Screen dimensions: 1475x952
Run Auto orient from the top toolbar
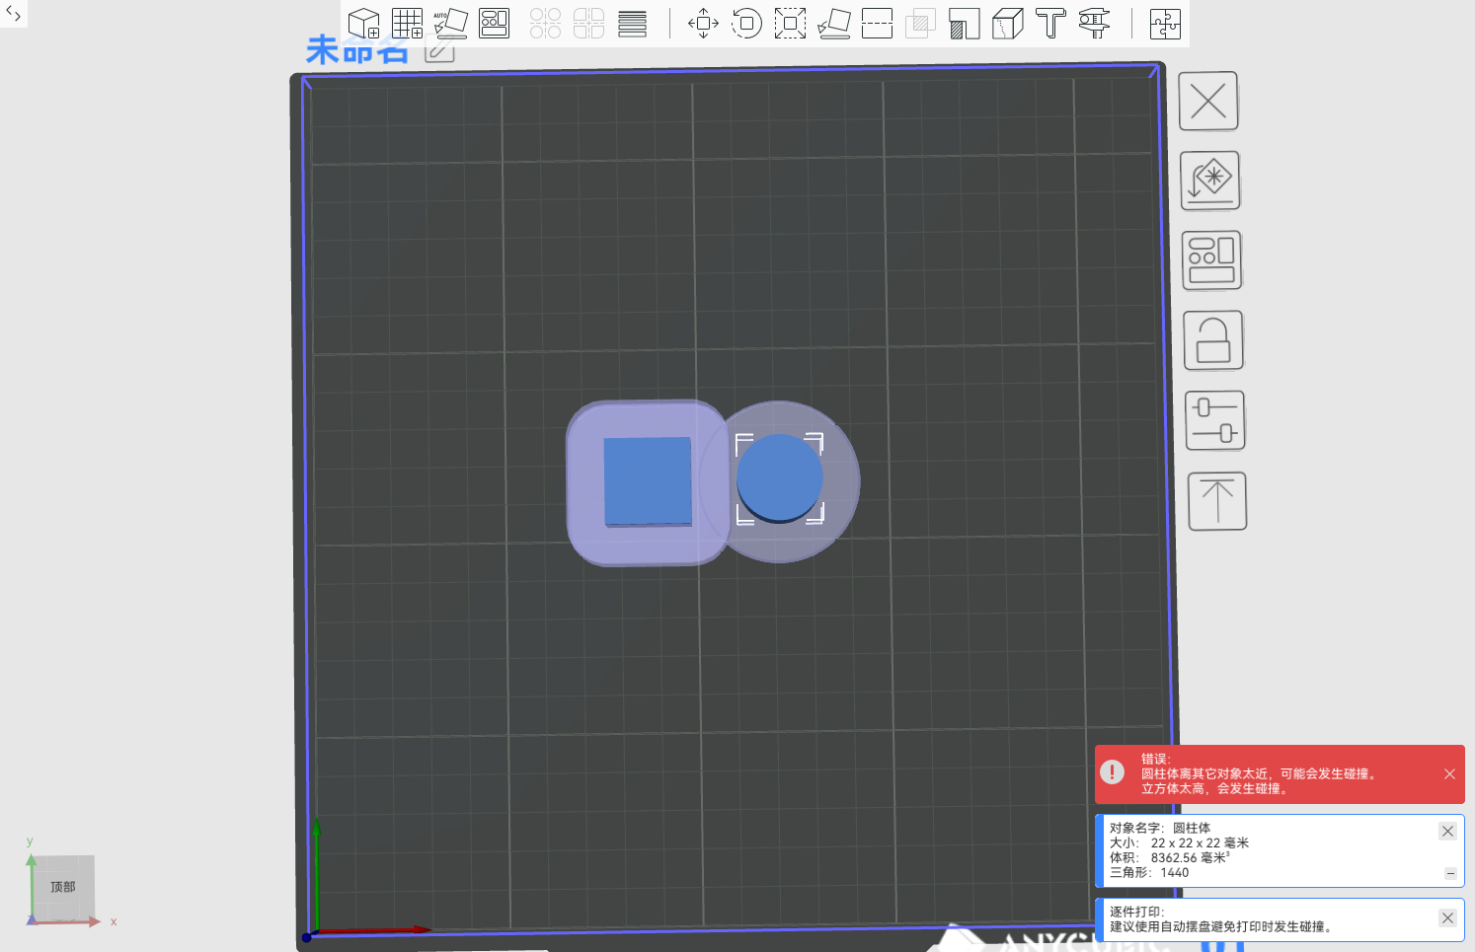click(450, 23)
